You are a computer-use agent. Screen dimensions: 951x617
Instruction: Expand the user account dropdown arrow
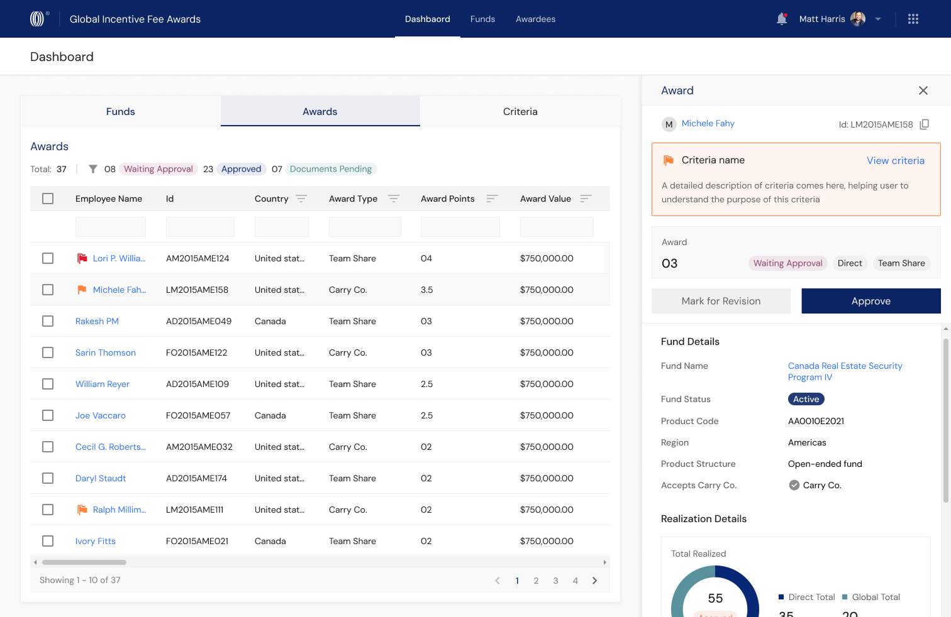click(878, 19)
